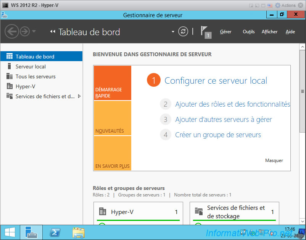
Task: Open the Afficher menu
Action: click(269, 32)
